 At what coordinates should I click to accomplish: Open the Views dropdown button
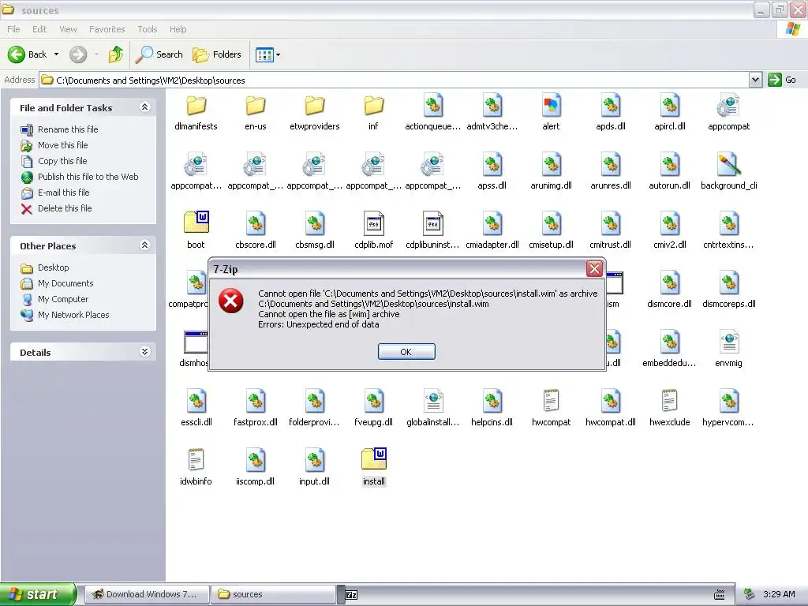pos(268,54)
